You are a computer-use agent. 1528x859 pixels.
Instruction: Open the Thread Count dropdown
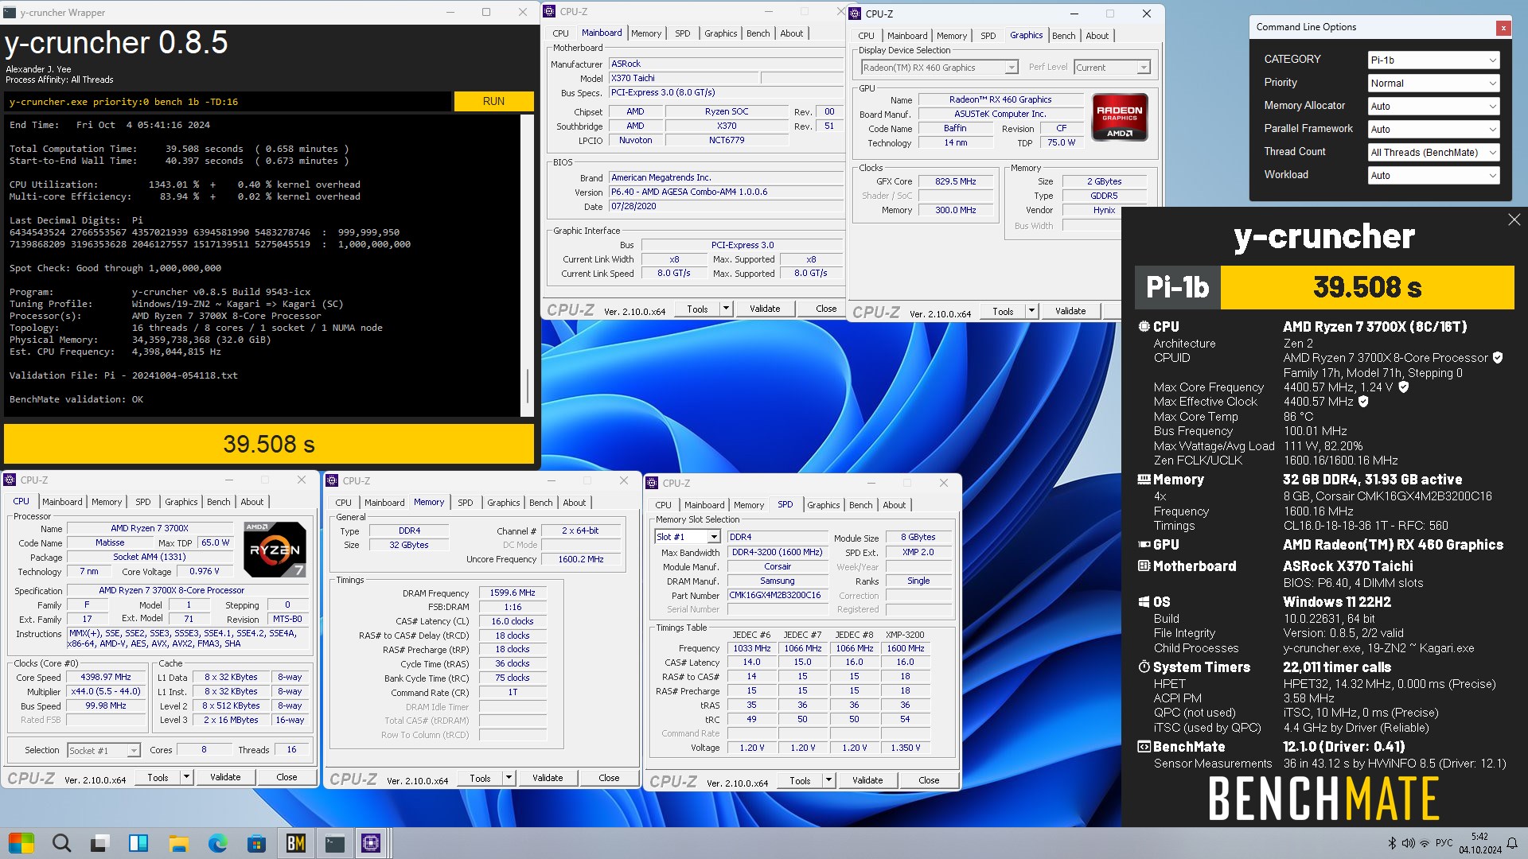click(x=1433, y=153)
